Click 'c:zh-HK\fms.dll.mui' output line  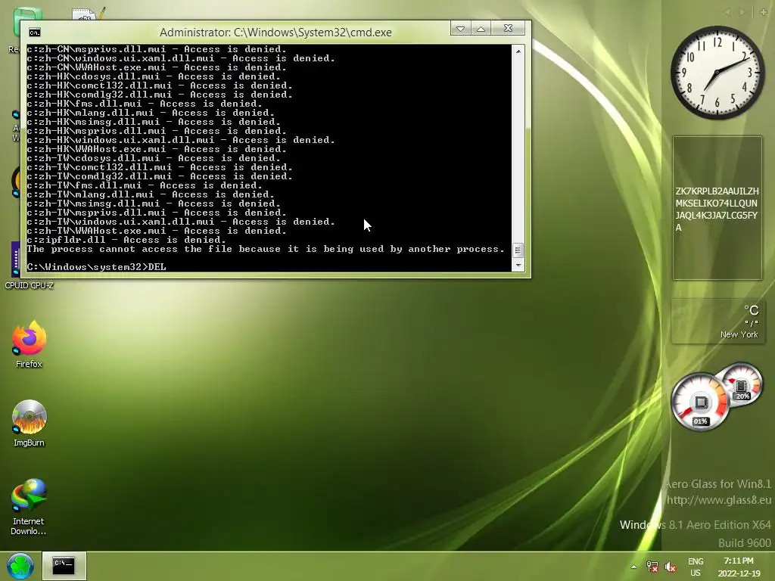click(145, 104)
